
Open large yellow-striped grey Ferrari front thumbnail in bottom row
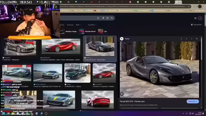point(59,100)
